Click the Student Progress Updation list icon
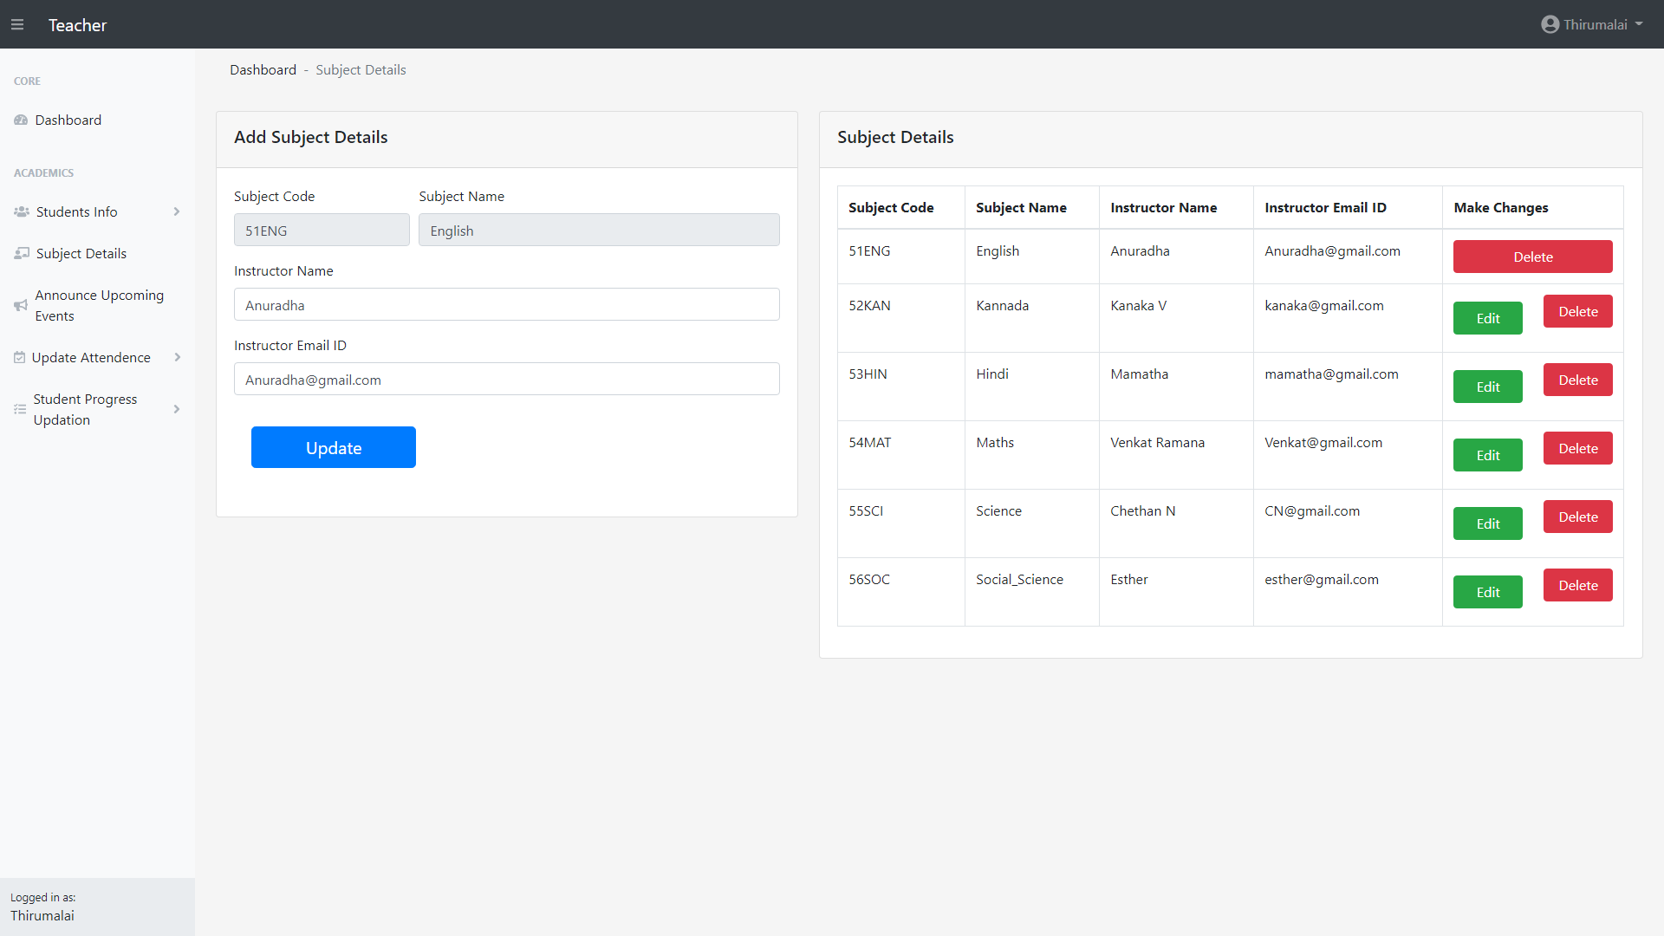Image resolution: width=1664 pixels, height=936 pixels. pos(20,409)
